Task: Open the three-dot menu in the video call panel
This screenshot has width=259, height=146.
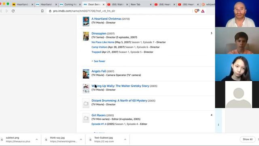Action: coord(219,125)
